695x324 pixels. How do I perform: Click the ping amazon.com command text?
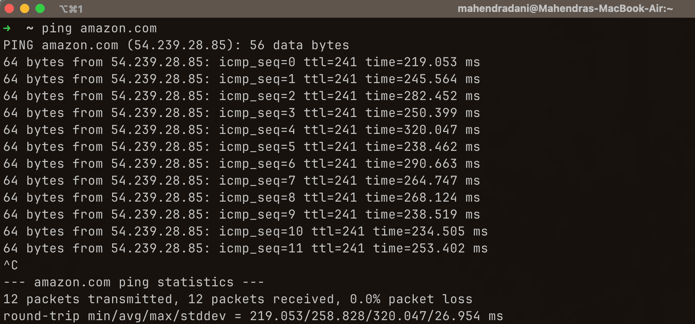tap(99, 28)
